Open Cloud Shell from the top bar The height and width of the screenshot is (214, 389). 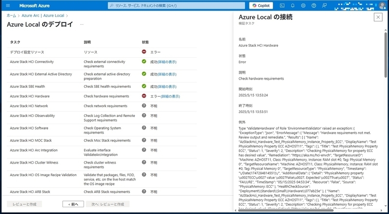(282, 5)
